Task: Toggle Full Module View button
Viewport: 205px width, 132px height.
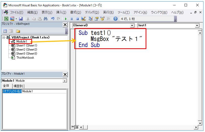Action: click(x=77, y=127)
